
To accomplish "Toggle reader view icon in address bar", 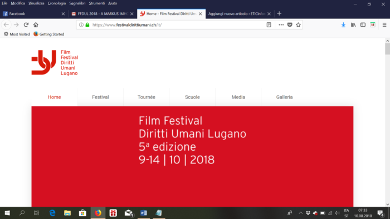I will [269, 25].
